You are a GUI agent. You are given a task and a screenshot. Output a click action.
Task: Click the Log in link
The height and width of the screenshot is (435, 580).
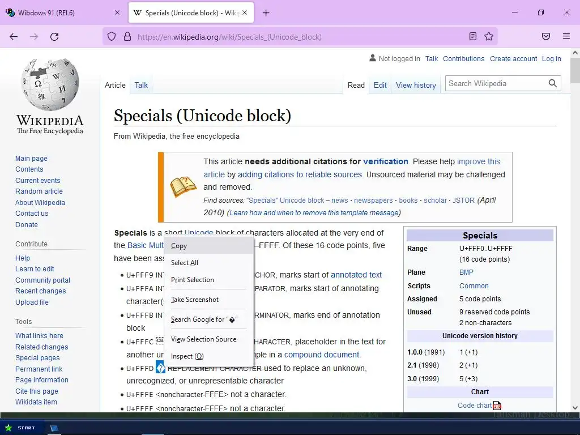(551, 58)
